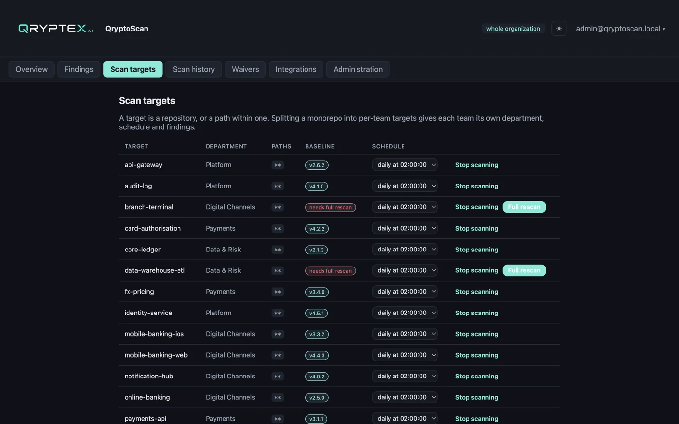Expand schedule selector for core-ledger
The width and height of the screenshot is (679, 424).
click(x=405, y=250)
